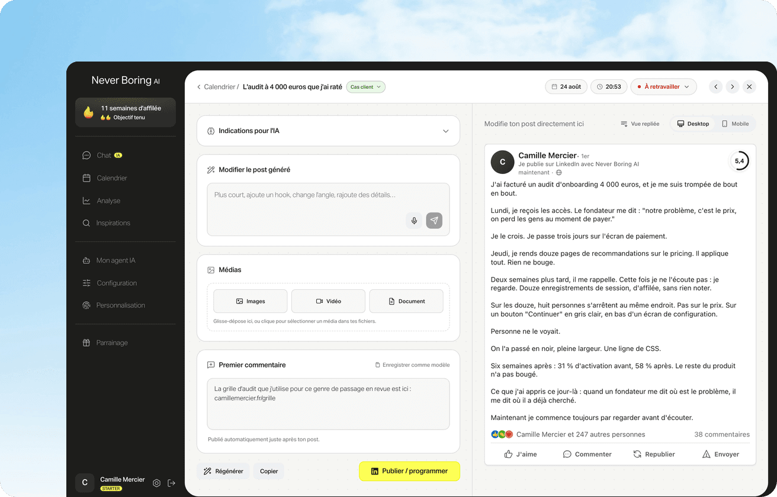Change the 24 août date
This screenshot has height=497, width=777.
566,87
